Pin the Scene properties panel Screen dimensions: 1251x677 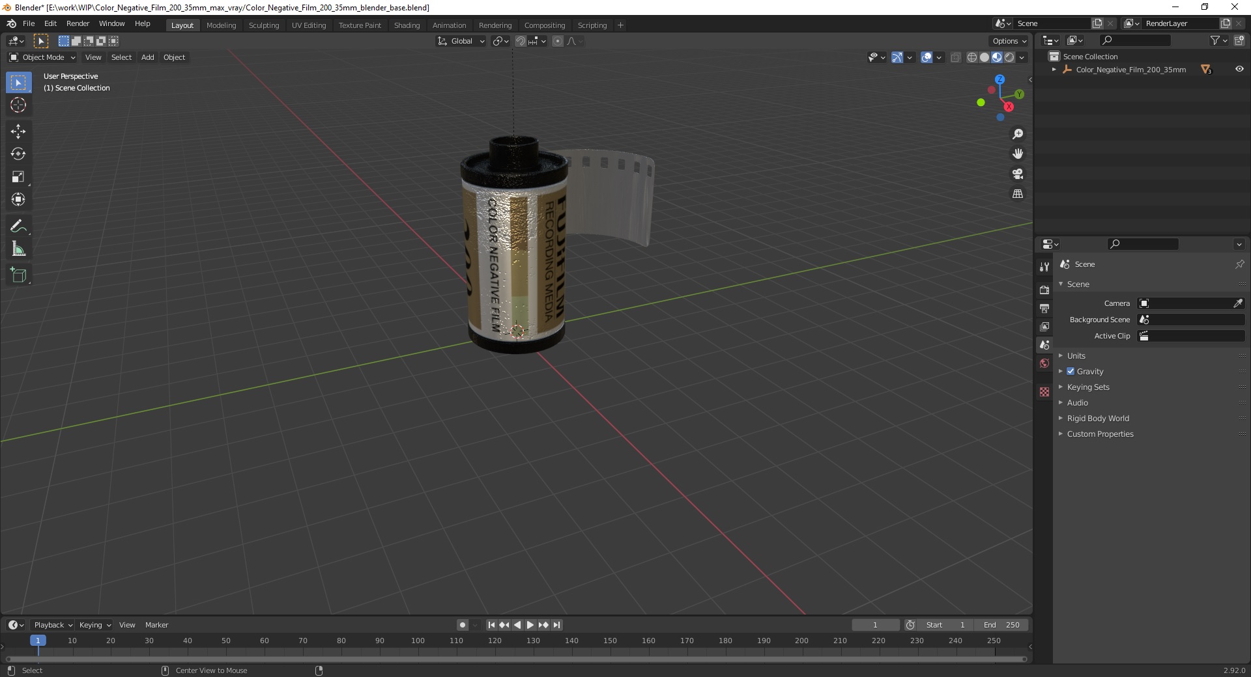tap(1239, 264)
